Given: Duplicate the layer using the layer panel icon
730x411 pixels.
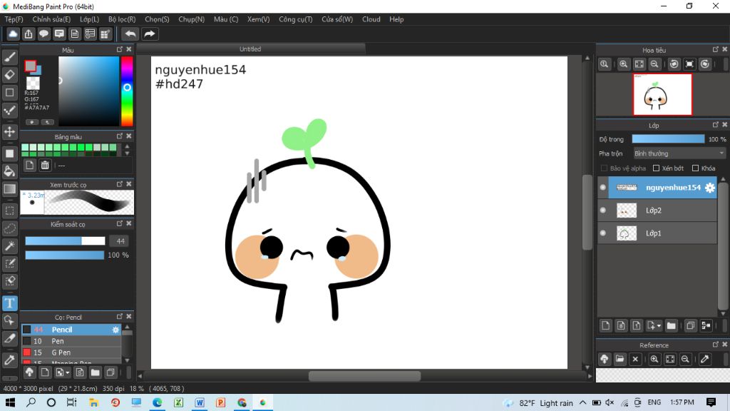Looking at the screenshot, I should pyautogui.click(x=690, y=325).
